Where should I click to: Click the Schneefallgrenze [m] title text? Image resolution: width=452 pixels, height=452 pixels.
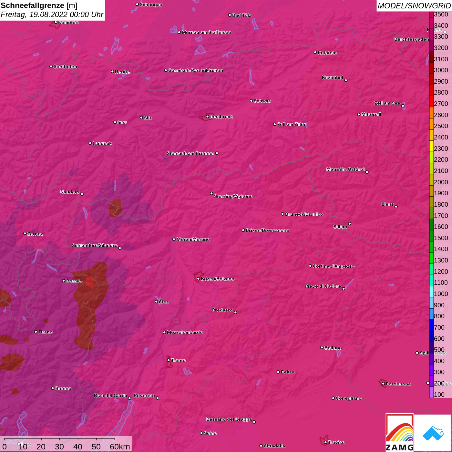(x=39, y=5)
